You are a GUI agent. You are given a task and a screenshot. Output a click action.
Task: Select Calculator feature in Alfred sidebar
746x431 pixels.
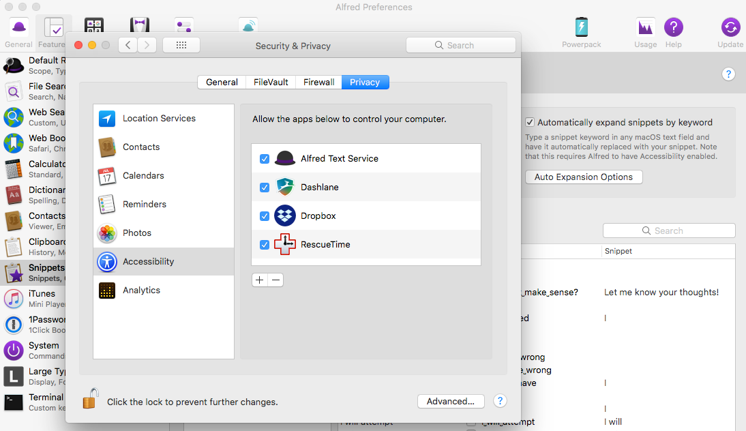click(x=33, y=169)
